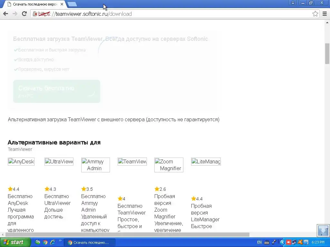The width and height of the screenshot is (330, 247).
Task: Click the Zoom Magnifier name link
Action: coord(165,213)
